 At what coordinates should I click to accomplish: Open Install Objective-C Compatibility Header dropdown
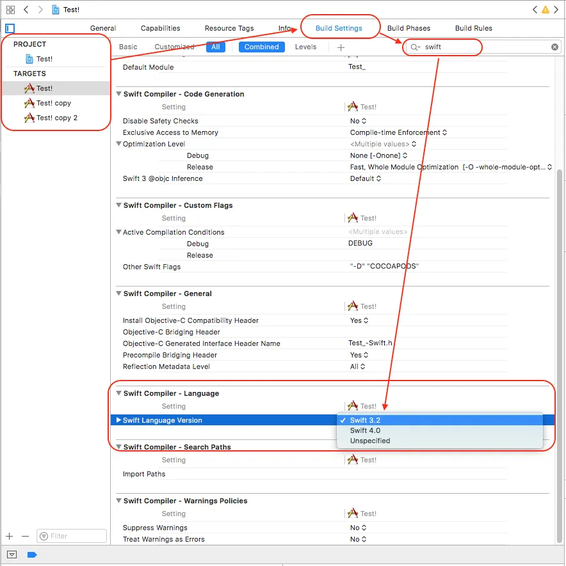click(359, 320)
